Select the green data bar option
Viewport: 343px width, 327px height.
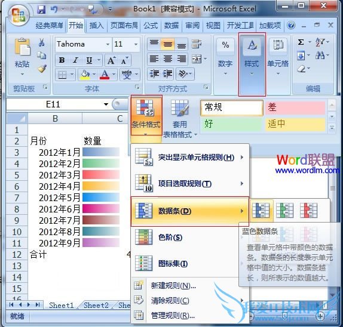(x=285, y=211)
